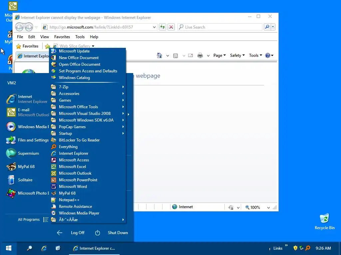This screenshot has height=255, width=341.
Task: Open the Safety dropdown menu
Action: (x=237, y=55)
